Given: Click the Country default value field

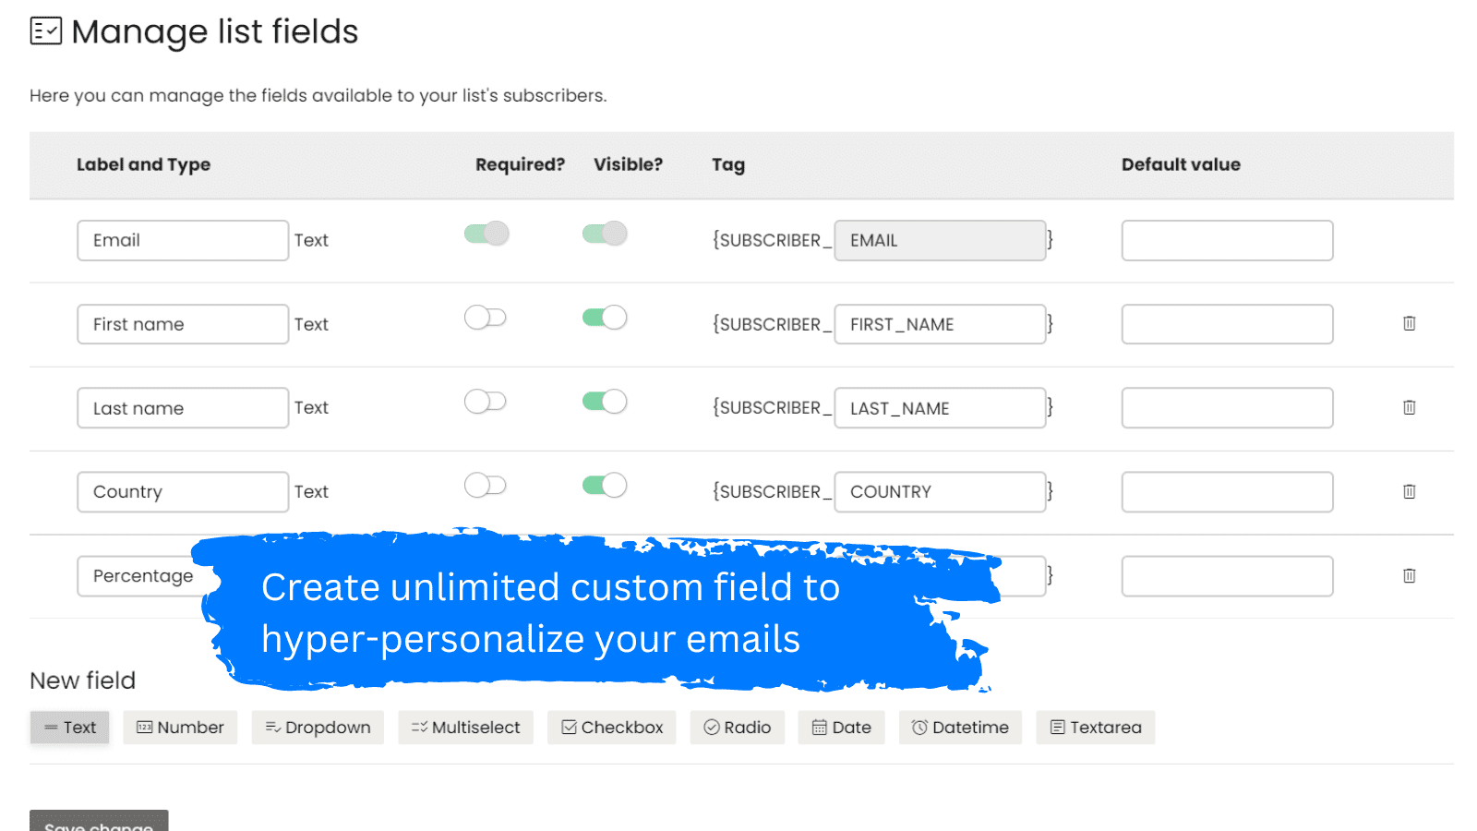Looking at the screenshot, I should tap(1227, 492).
